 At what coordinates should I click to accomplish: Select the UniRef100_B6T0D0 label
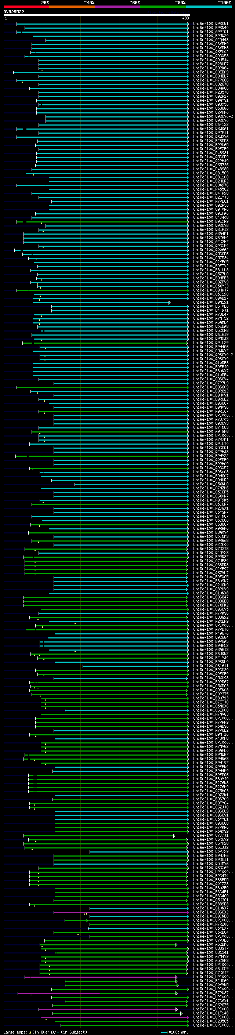(210, 306)
